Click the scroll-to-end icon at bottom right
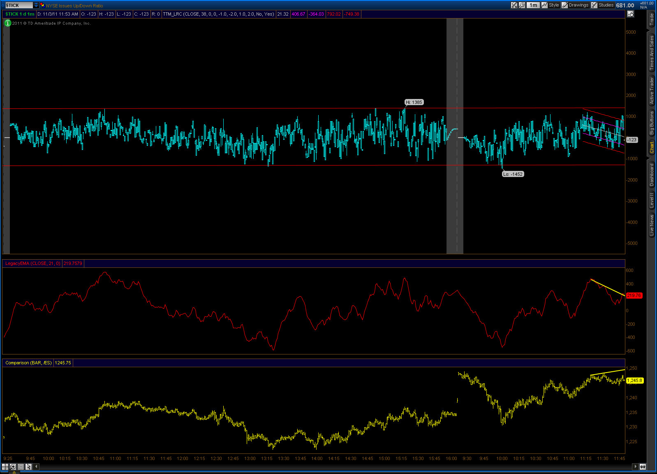This screenshot has height=474, width=657. (x=643, y=467)
